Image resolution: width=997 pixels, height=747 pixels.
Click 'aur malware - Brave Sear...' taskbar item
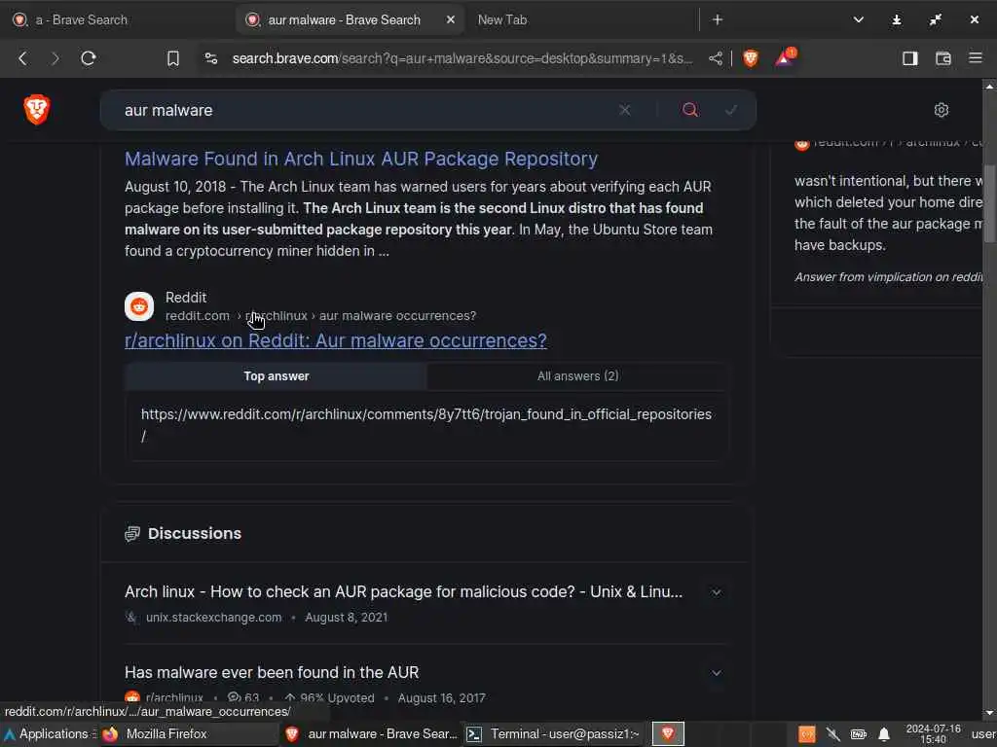pyautogui.click(x=372, y=734)
